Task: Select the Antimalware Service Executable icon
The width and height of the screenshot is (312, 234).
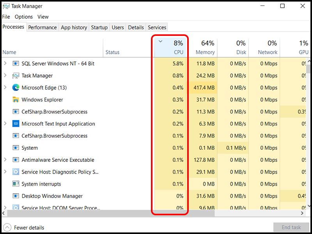Action: point(16,160)
